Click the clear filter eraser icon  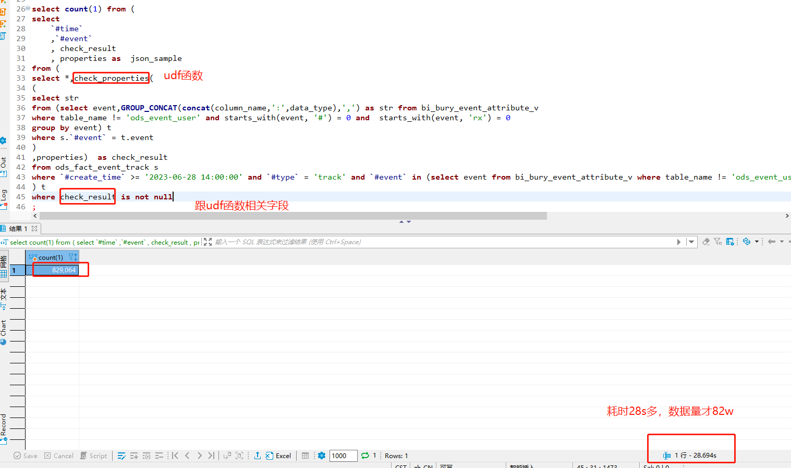coord(706,242)
